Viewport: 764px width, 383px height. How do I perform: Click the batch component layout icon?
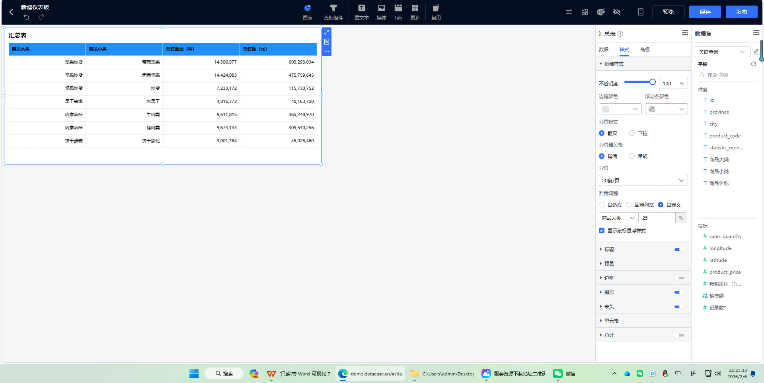tap(585, 12)
